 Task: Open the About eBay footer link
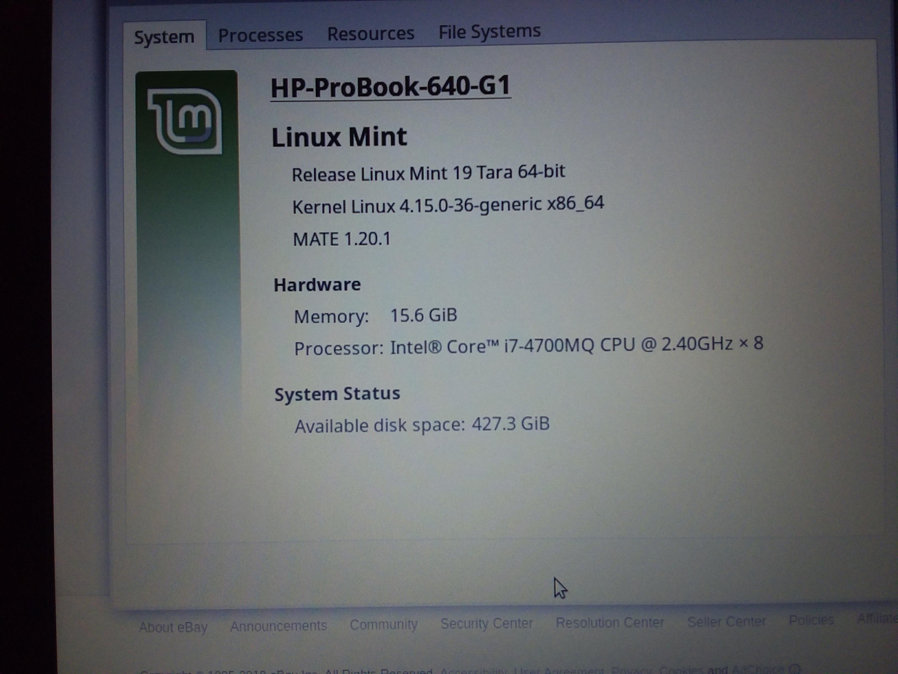[x=173, y=627]
